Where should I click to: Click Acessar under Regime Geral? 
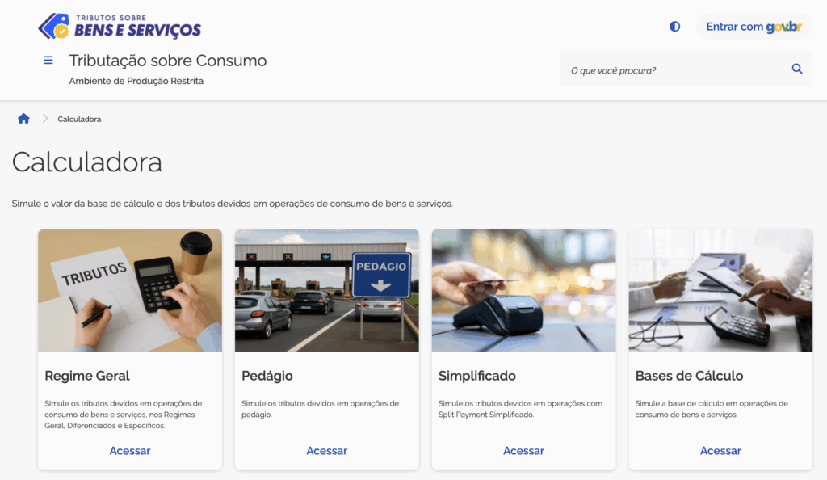(130, 451)
